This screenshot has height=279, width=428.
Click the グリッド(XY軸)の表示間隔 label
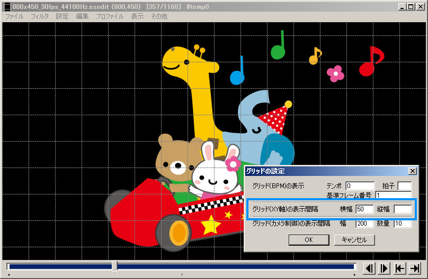[x=285, y=209]
